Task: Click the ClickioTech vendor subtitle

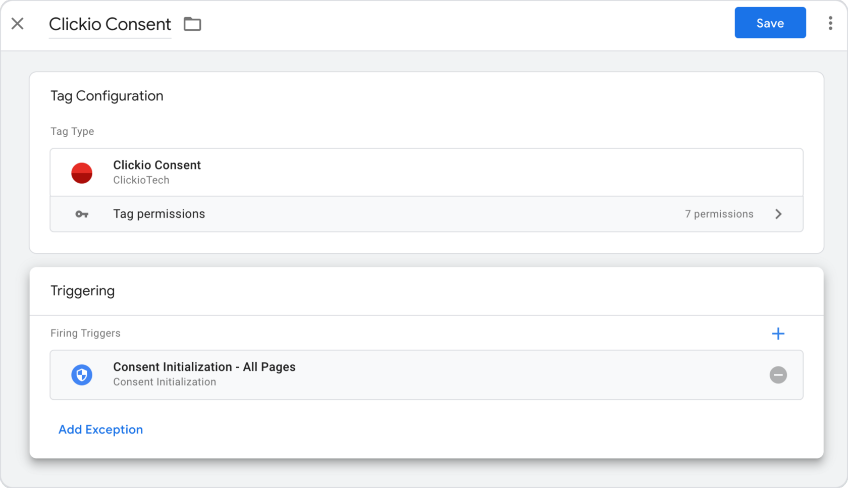Action: coord(141,180)
